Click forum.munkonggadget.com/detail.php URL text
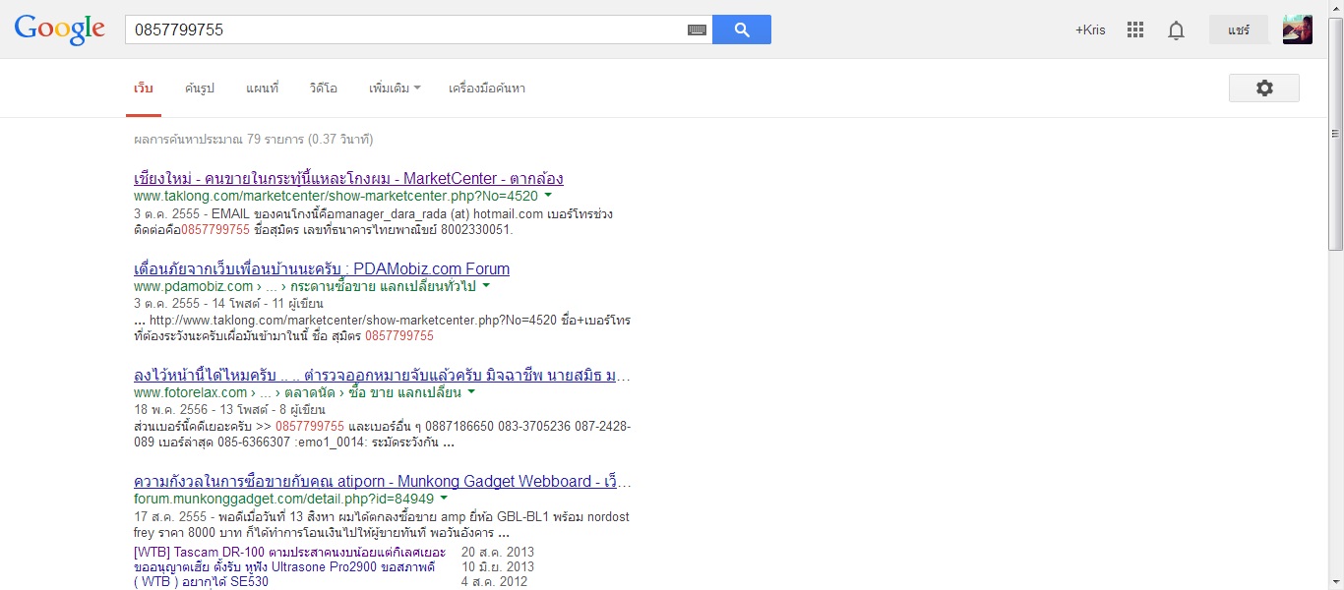1344x590 pixels. [283, 499]
